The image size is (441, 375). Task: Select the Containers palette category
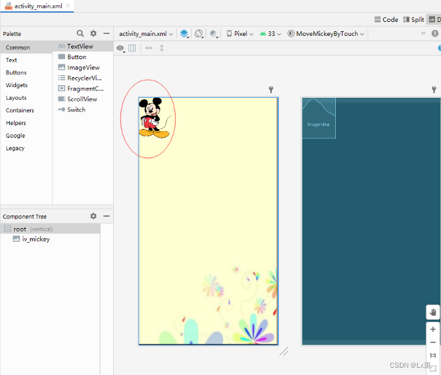[x=26, y=110]
